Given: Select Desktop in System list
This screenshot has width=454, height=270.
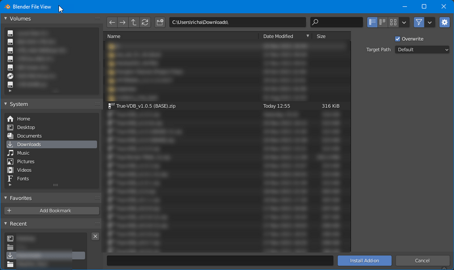Looking at the screenshot, I should (x=26, y=128).
